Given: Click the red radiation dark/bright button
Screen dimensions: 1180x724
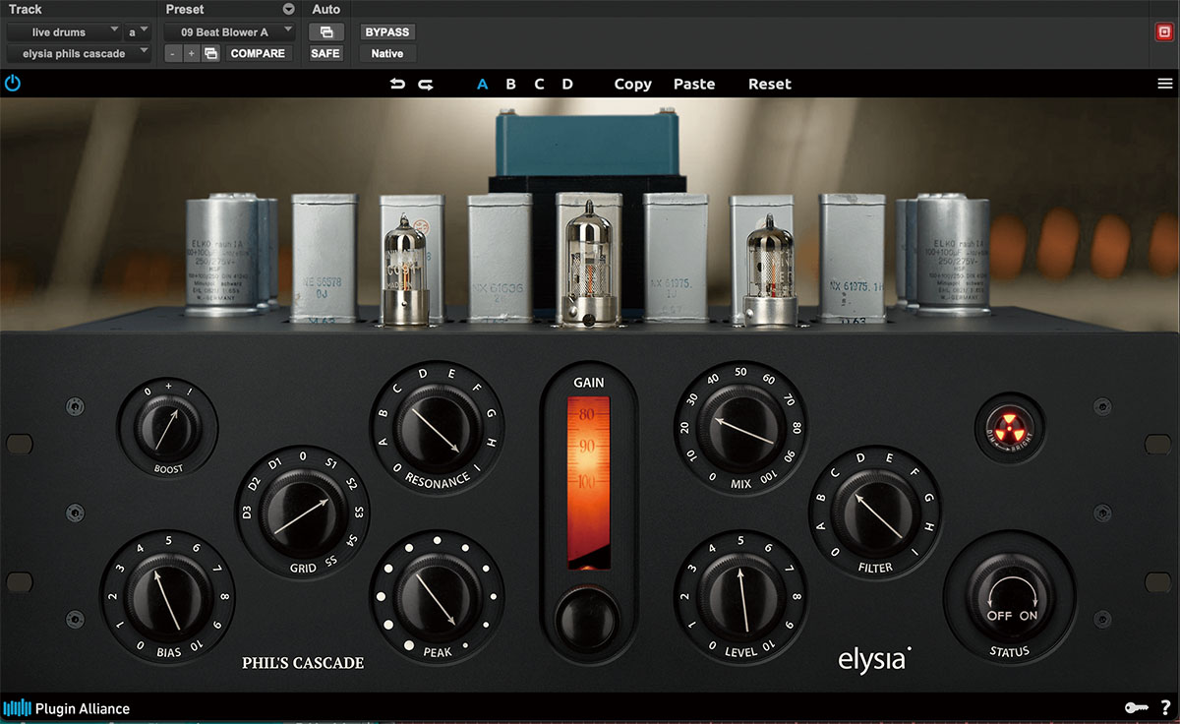Looking at the screenshot, I should point(1008,429).
